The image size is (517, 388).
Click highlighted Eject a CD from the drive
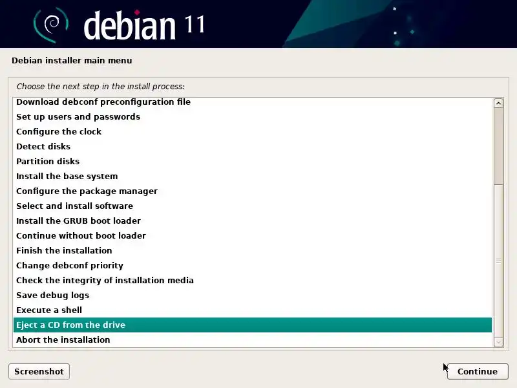(x=253, y=325)
